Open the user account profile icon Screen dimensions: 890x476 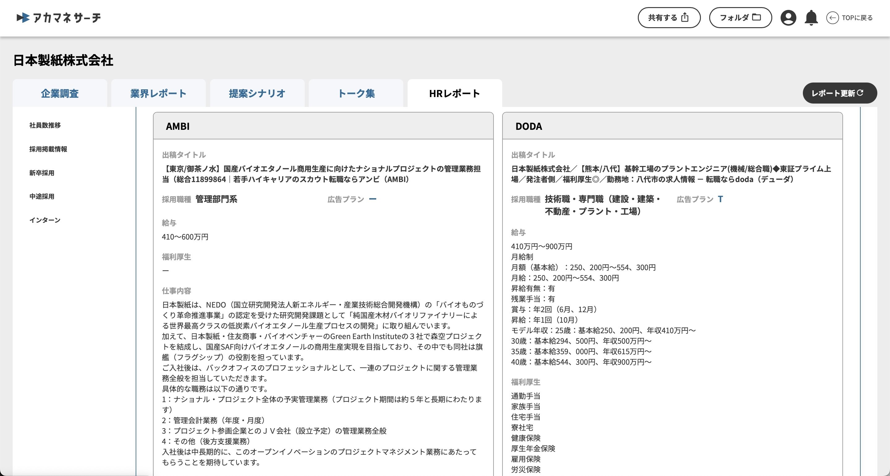point(788,18)
